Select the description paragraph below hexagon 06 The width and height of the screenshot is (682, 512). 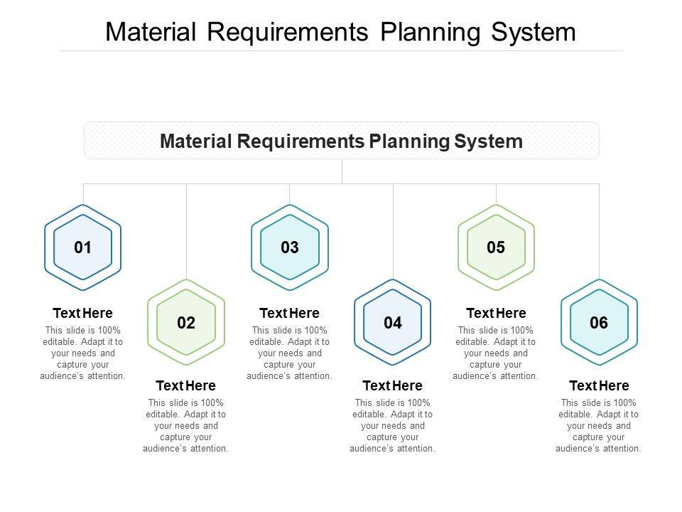click(x=599, y=426)
